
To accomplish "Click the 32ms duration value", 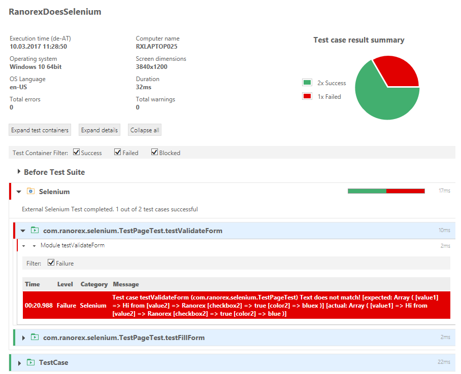I will (144, 87).
